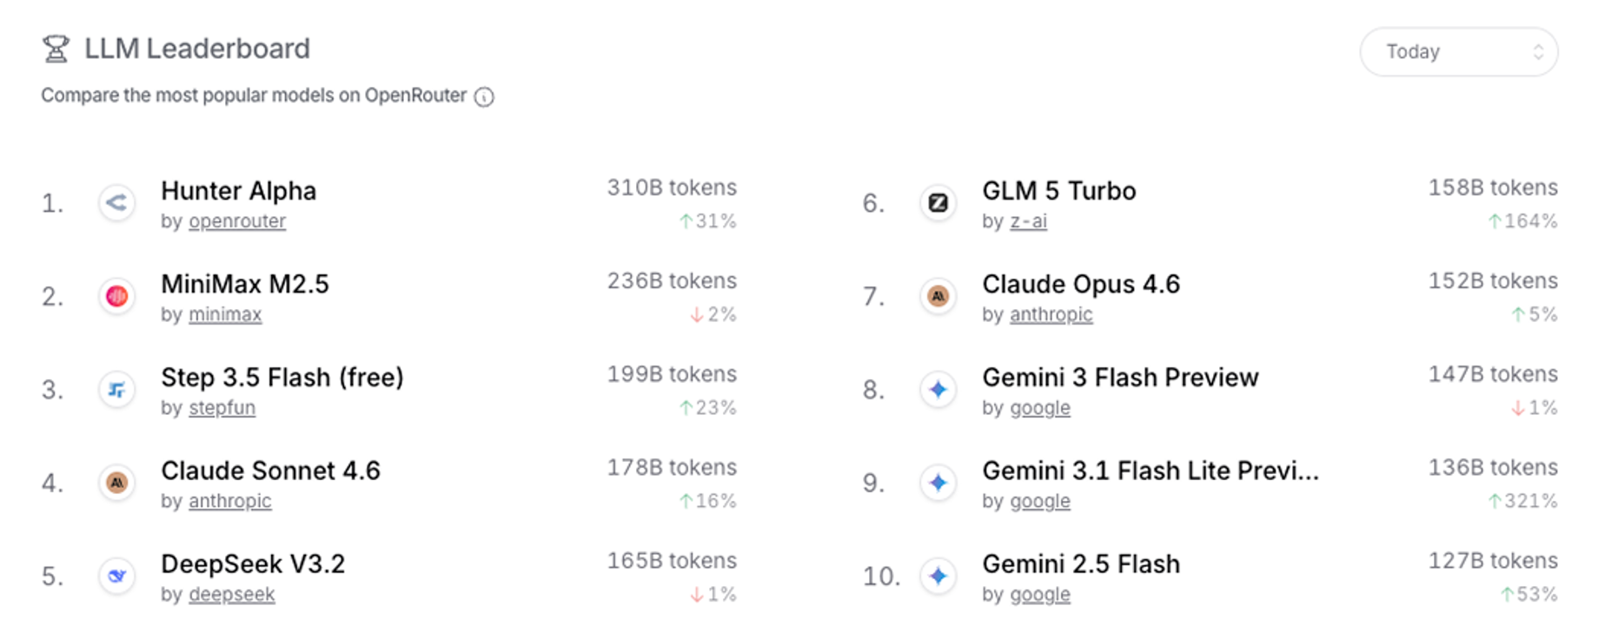This screenshot has width=1618, height=632.
Task: Open anthropic link under Claude Opus 4.6
Action: coord(1051,314)
